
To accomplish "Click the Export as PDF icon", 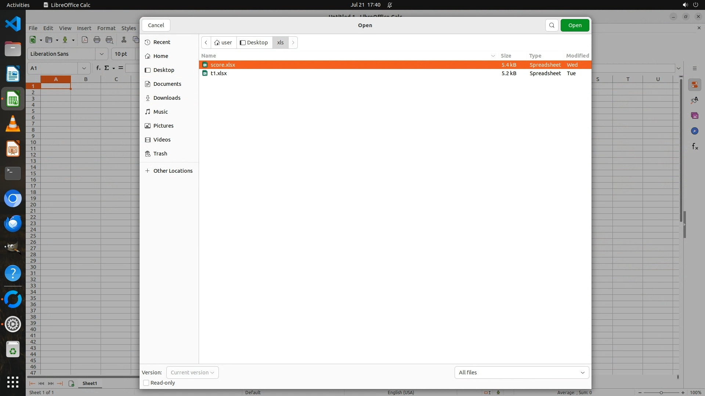I will 85,40.
